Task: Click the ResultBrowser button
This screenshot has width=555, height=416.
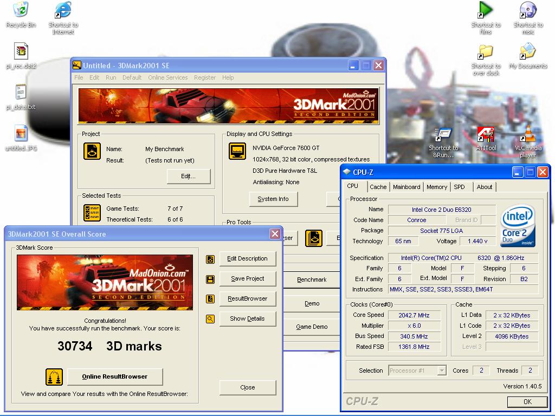Action: coord(247,299)
